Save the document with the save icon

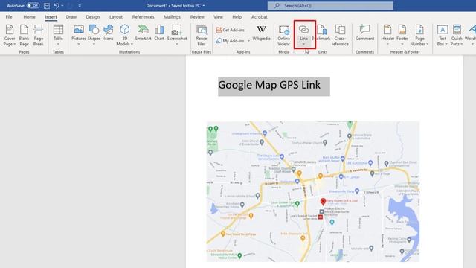pos(47,6)
